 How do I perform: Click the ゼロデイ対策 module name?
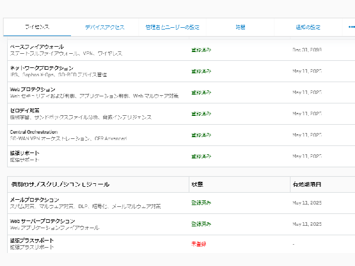(25, 111)
